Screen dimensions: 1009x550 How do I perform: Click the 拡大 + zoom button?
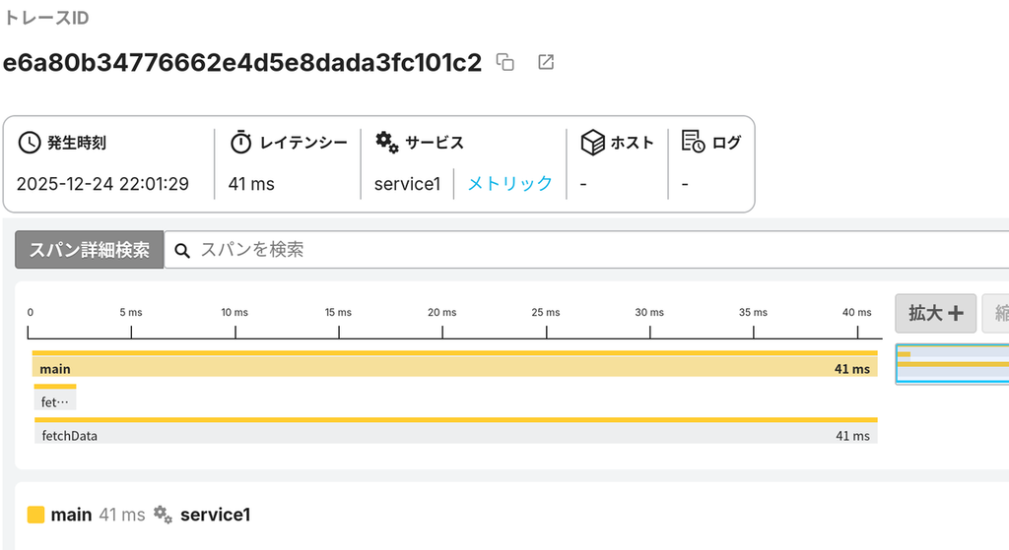(936, 314)
